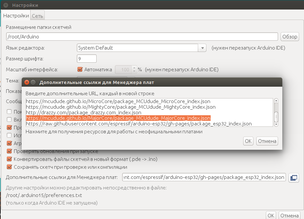
Task: Toggle Конвертировать файлы скетчей в новый формат
Action: coord(10,159)
